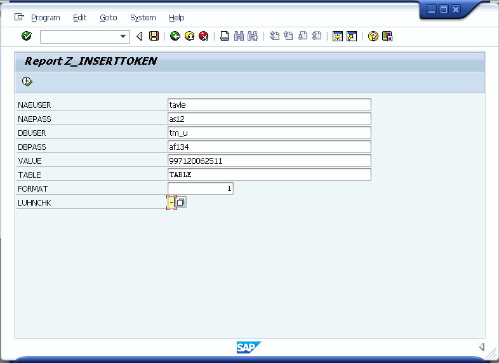Go to Last Page icon

click(x=317, y=36)
